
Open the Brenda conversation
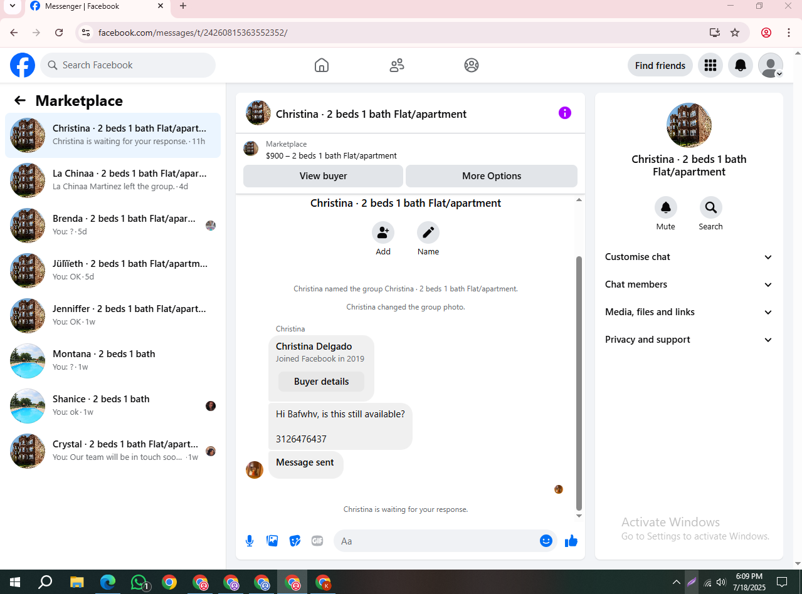coord(113,225)
